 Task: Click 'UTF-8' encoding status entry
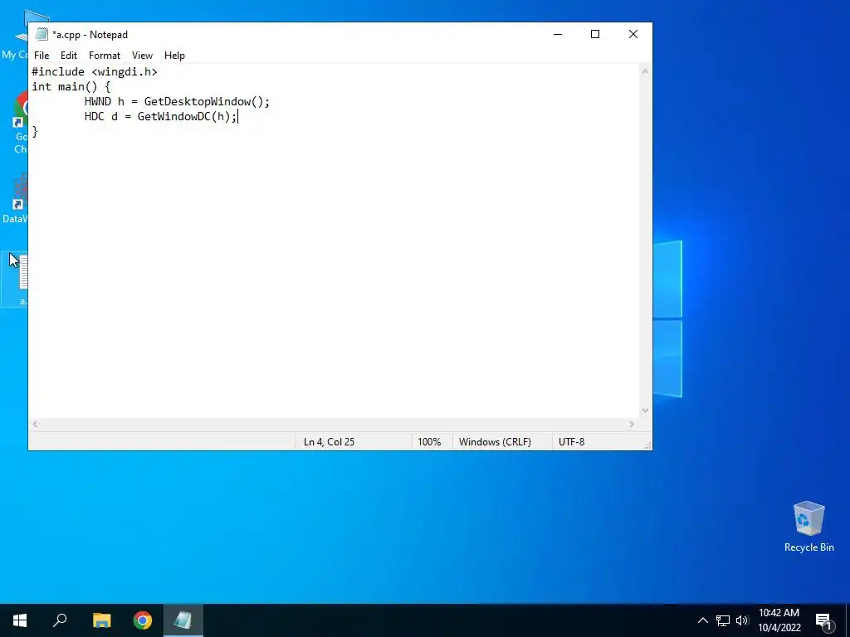point(571,442)
